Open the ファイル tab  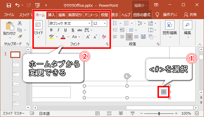tap(9, 15)
